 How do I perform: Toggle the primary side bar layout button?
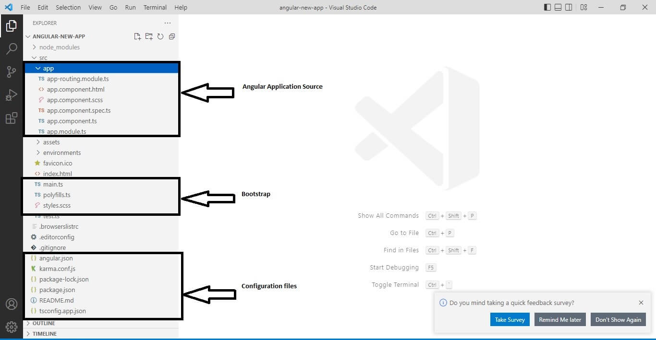point(547,7)
